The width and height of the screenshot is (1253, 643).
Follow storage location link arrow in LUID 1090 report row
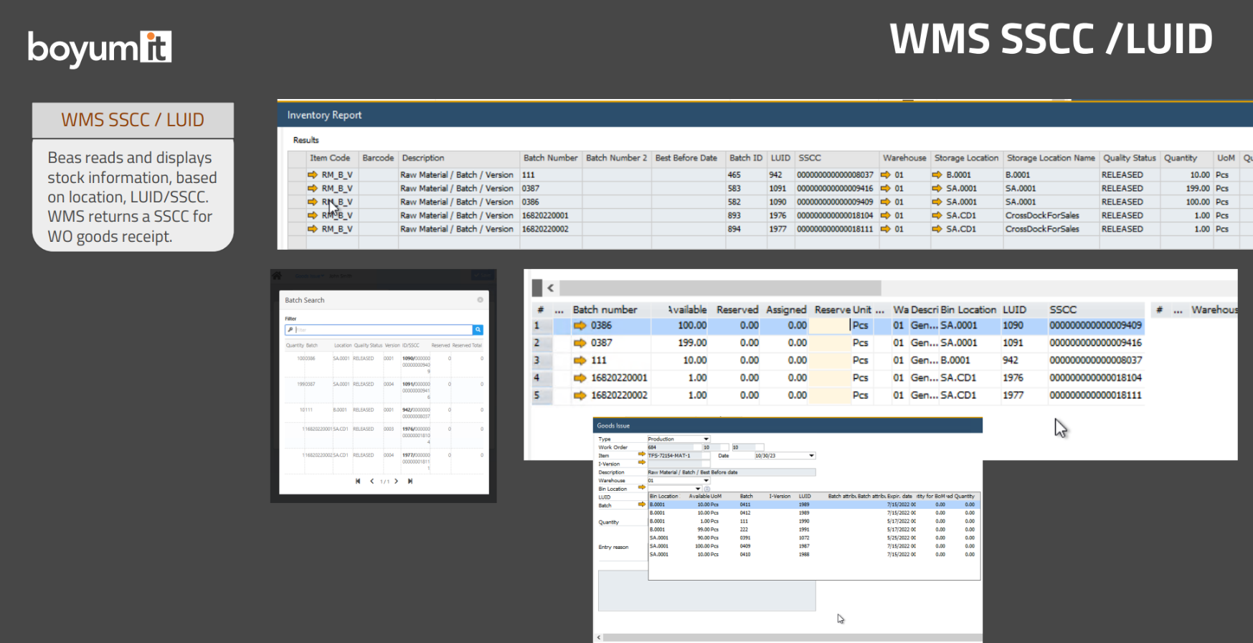[x=937, y=202]
